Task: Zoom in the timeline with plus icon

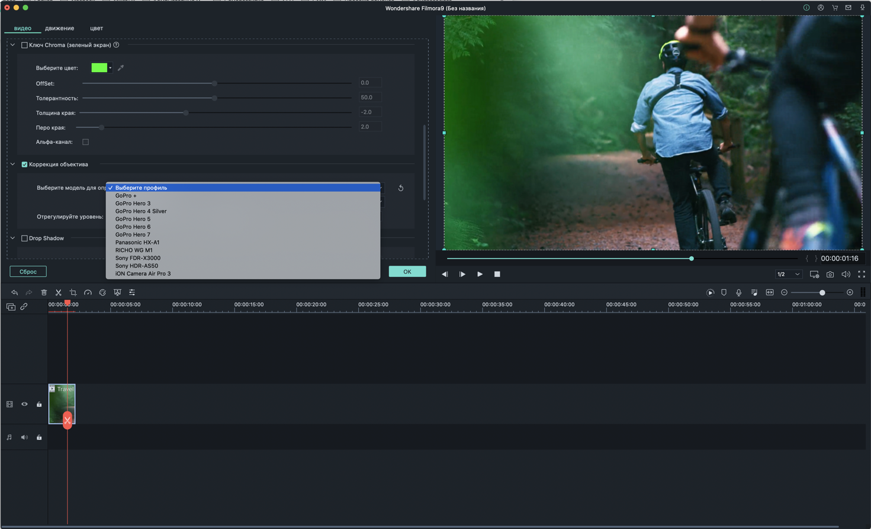Action: click(850, 292)
